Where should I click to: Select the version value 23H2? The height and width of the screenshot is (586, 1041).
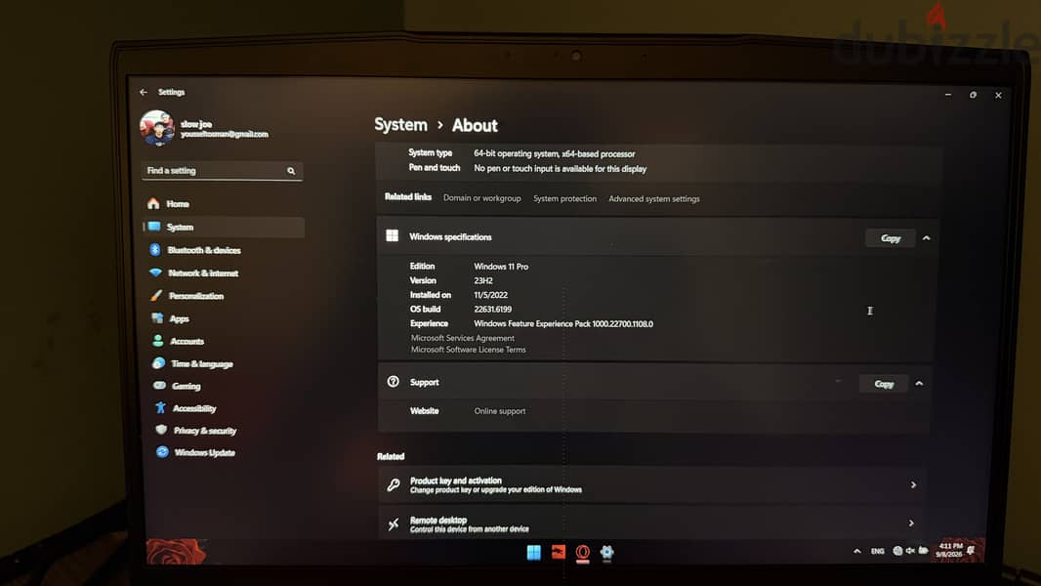483,280
